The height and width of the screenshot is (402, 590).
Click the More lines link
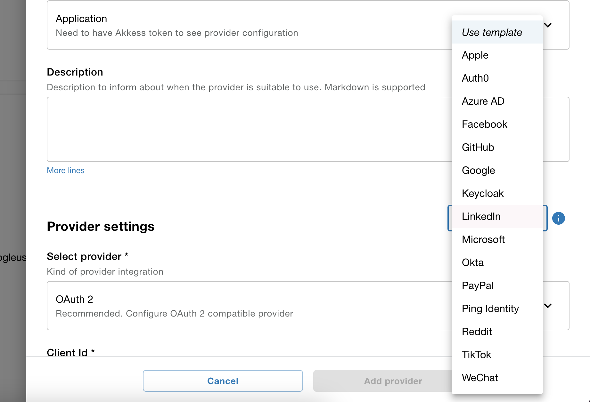[x=66, y=170]
